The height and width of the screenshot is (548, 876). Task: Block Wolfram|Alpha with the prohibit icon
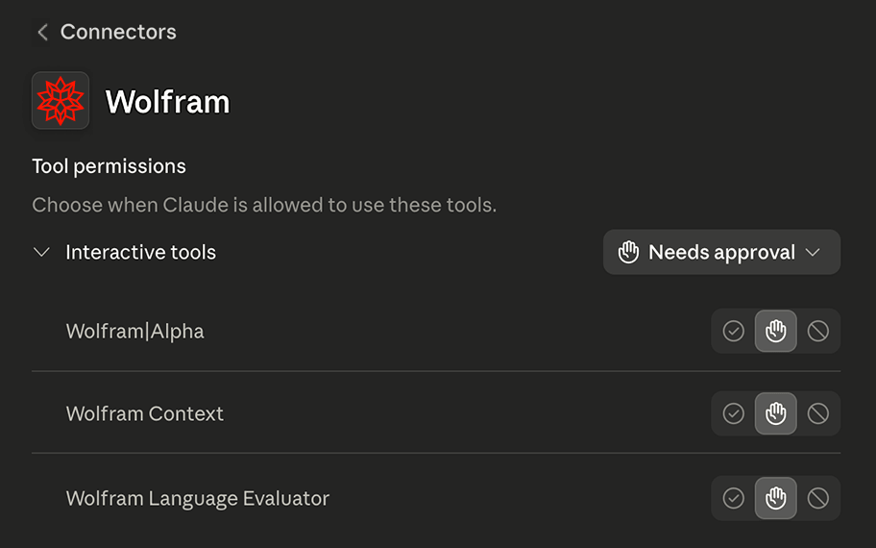[x=818, y=331]
